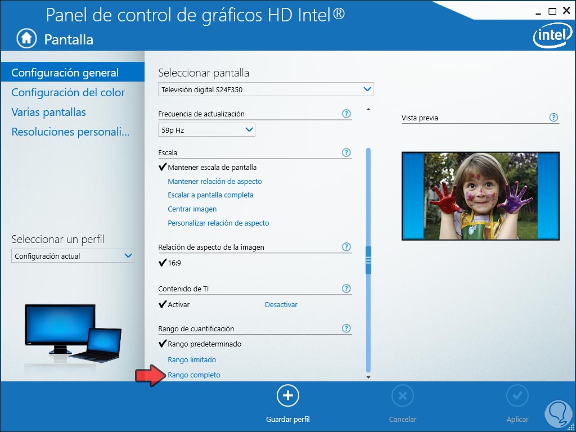Click the Seleccionar un perfil label
This screenshot has height=432, width=576.
(x=58, y=240)
